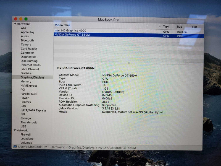Select Thunderbolt entry
Screen dimensions: 221x166
pos(29,122)
